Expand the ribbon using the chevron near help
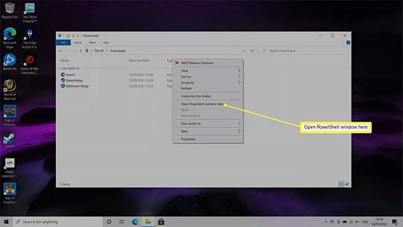This screenshot has width=403, height=227. coord(343,42)
